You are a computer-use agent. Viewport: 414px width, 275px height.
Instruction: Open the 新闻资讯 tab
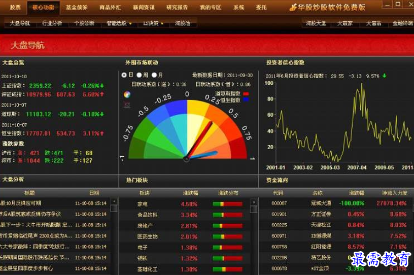pos(144,7)
